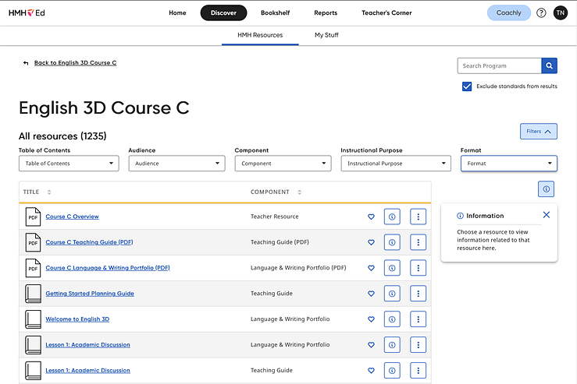Open Course C Teaching Guide (PDF) link
Screen dimensions: 577x384
click(x=89, y=242)
